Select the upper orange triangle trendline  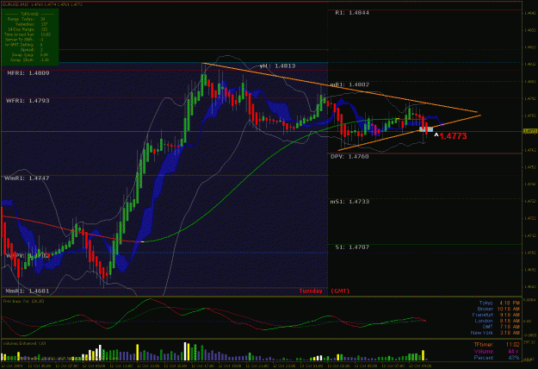340,88
